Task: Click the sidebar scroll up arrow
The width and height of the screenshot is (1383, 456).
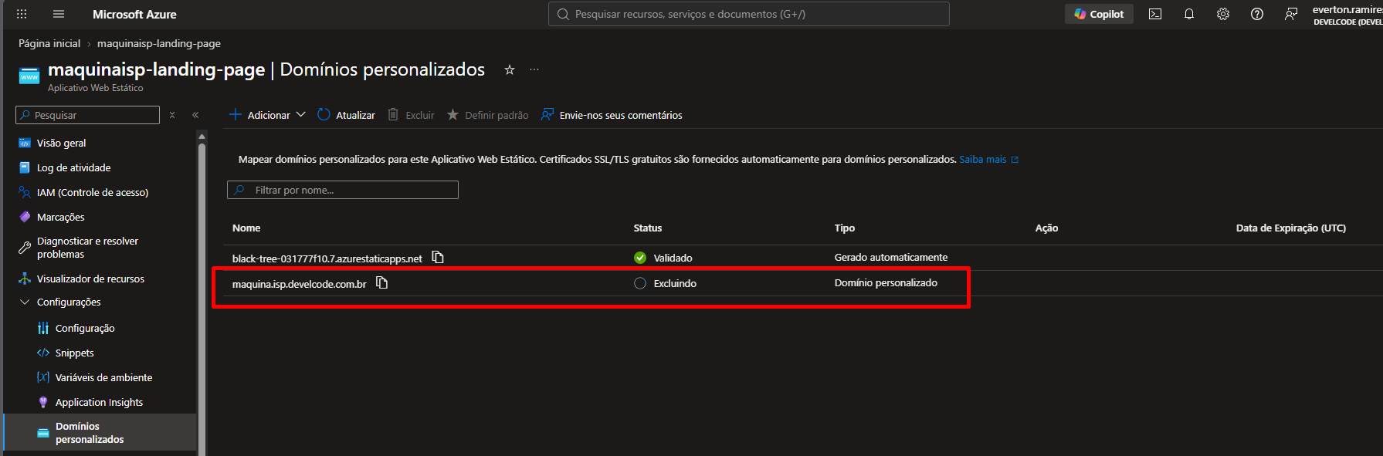Action: (x=202, y=137)
